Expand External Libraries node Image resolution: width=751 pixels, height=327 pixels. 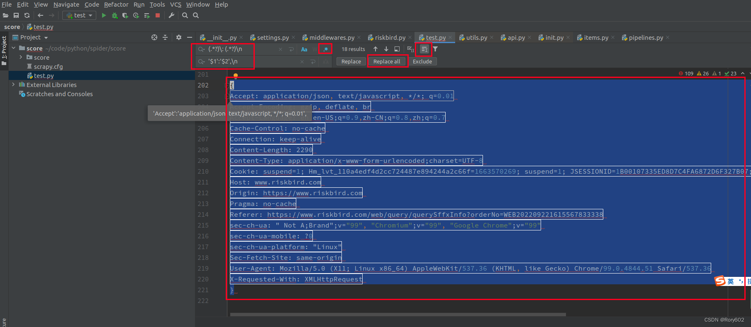(x=14, y=85)
